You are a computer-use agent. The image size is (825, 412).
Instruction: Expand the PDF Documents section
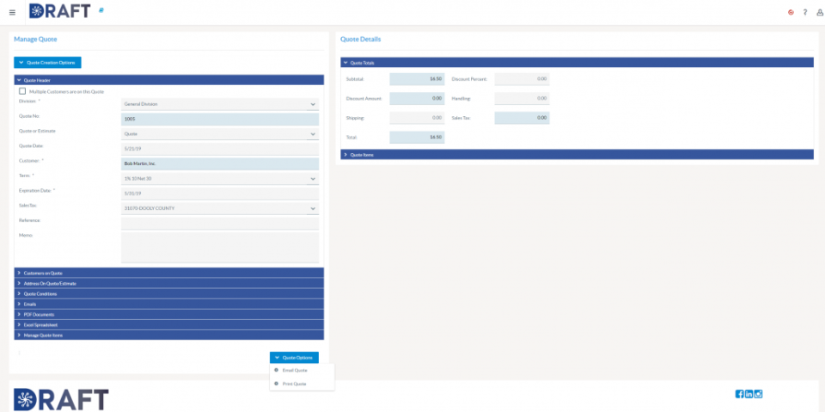point(169,315)
